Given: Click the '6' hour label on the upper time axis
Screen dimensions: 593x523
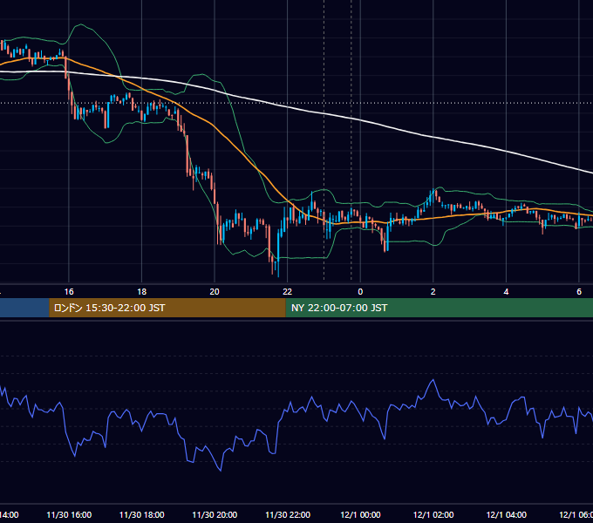Looking at the screenshot, I should (579, 292).
